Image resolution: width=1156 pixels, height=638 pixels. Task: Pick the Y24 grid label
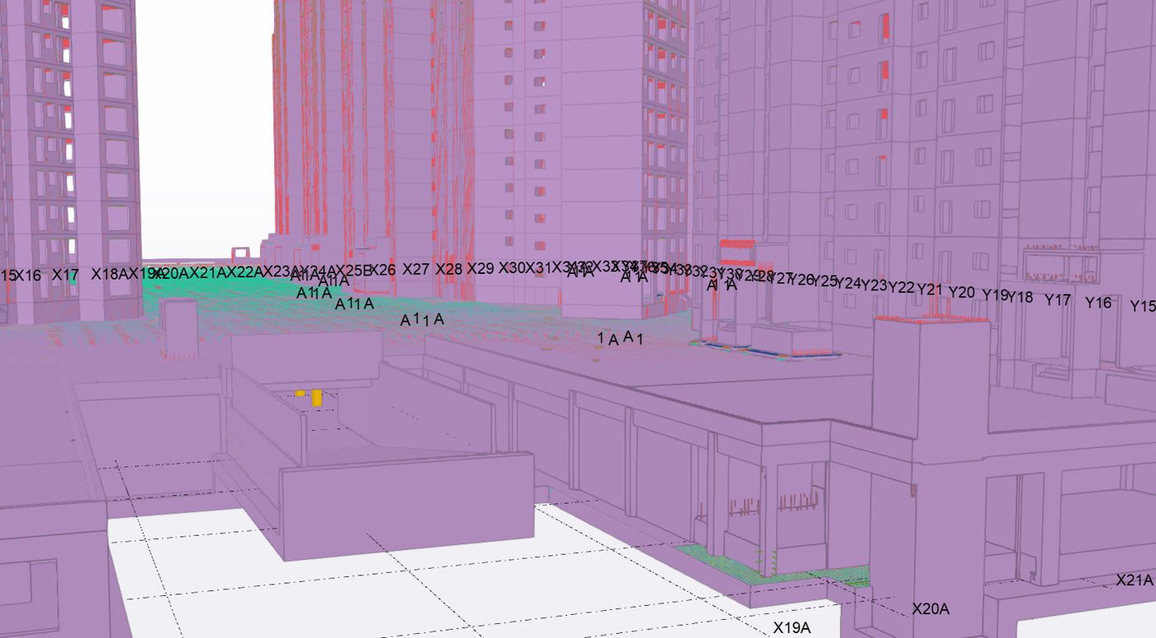tap(849, 284)
